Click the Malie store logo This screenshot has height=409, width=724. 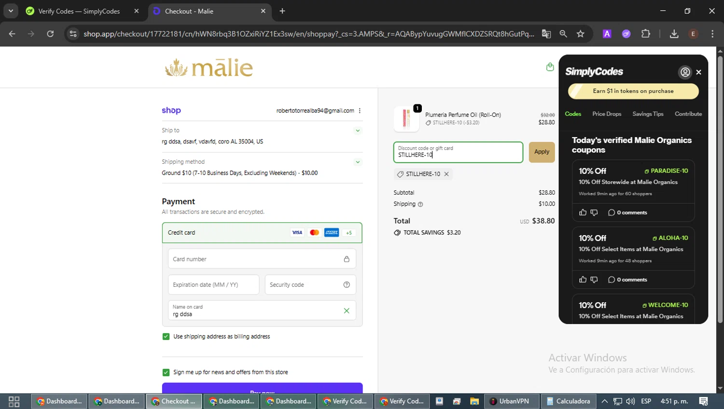click(209, 68)
